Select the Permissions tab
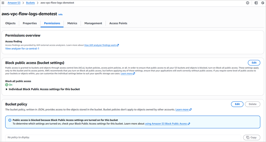 point(52,23)
